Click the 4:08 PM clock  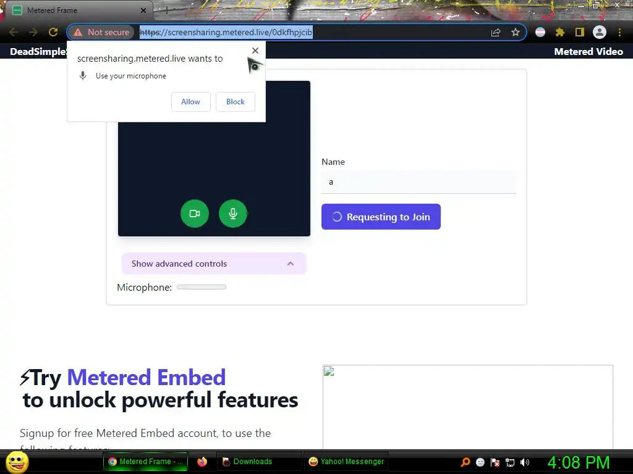[x=579, y=462]
